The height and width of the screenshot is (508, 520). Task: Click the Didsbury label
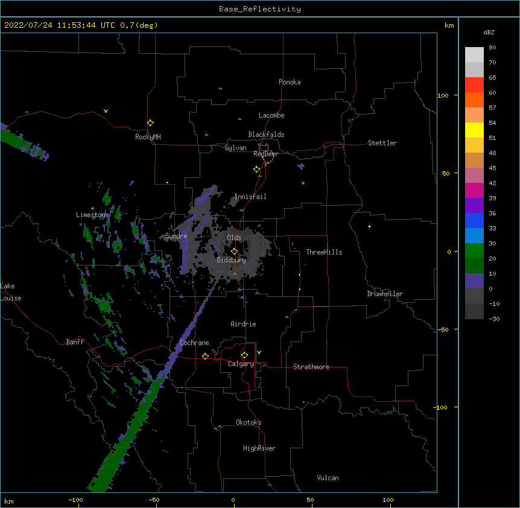(232, 260)
